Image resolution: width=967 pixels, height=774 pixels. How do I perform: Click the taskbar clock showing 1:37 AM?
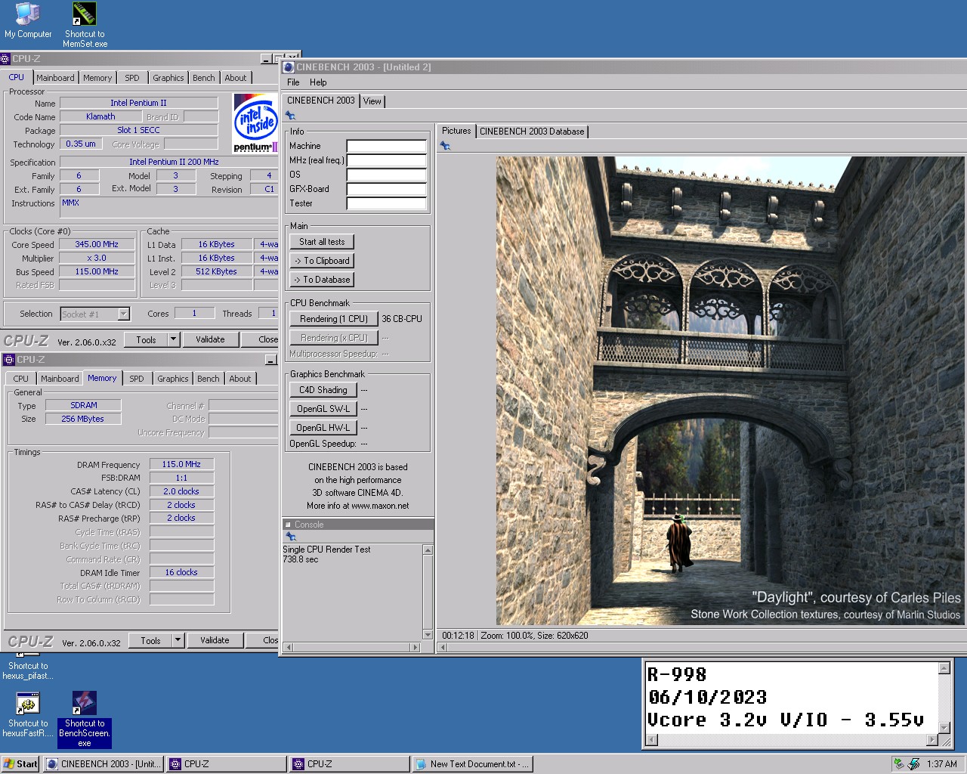coord(942,764)
